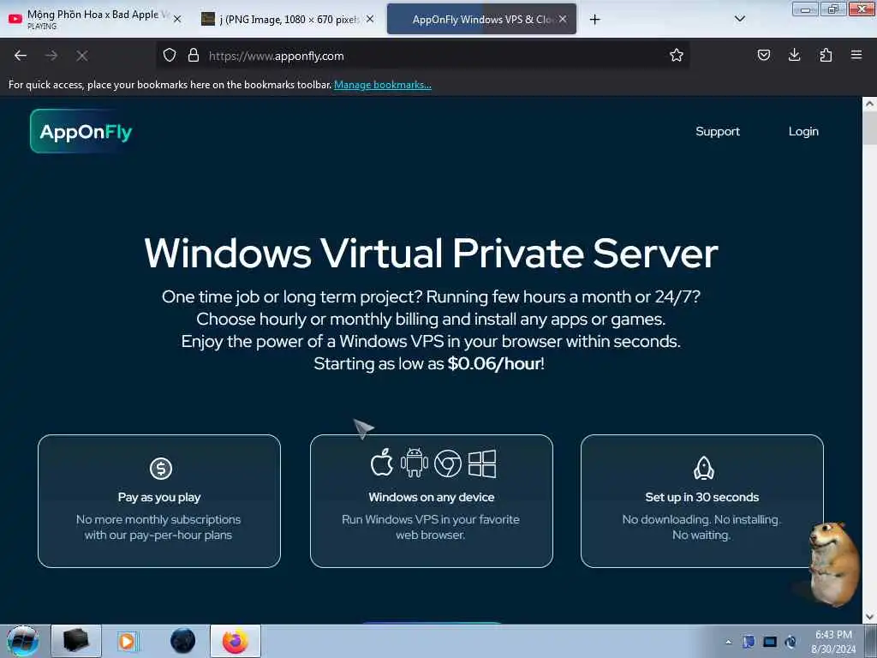This screenshot has width=877, height=658.
Task: Click the Firefox taskbar icon
Action: [x=236, y=641]
